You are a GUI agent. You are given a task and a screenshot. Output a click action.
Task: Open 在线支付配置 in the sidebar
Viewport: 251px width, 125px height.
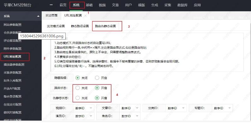pyautogui.click(x=13, y=105)
